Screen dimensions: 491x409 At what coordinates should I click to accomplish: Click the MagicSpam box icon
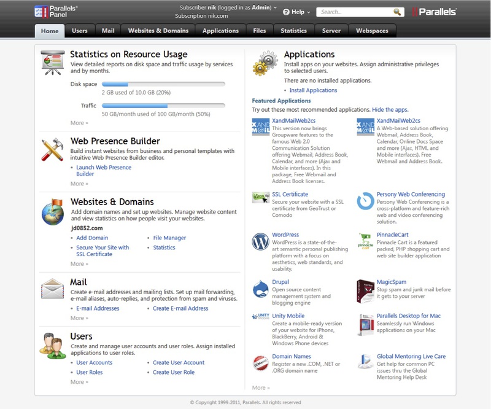(x=365, y=292)
